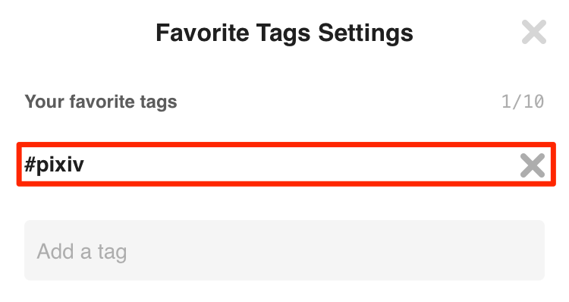The width and height of the screenshot is (569, 302).
Task: Select the #pixiv tag text
Action: tap(54, 165)
